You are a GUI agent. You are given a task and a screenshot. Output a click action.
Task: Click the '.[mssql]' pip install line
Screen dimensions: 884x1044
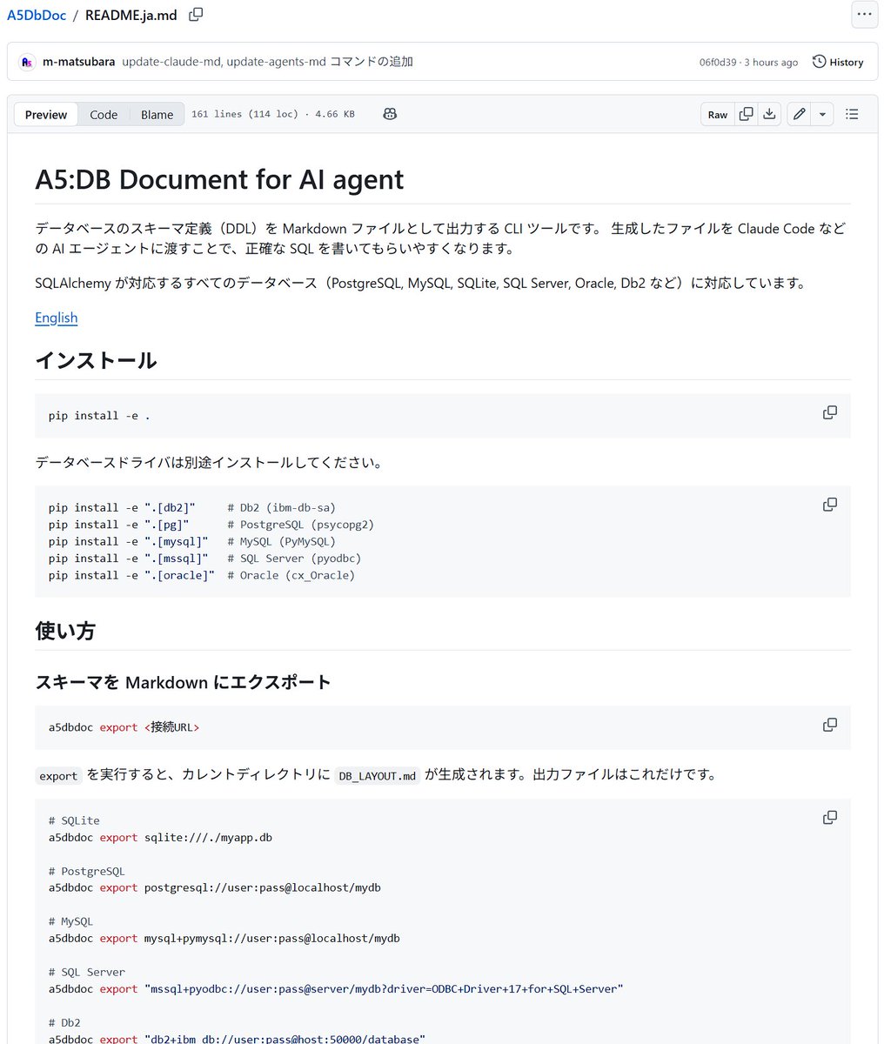coord(204,559)
